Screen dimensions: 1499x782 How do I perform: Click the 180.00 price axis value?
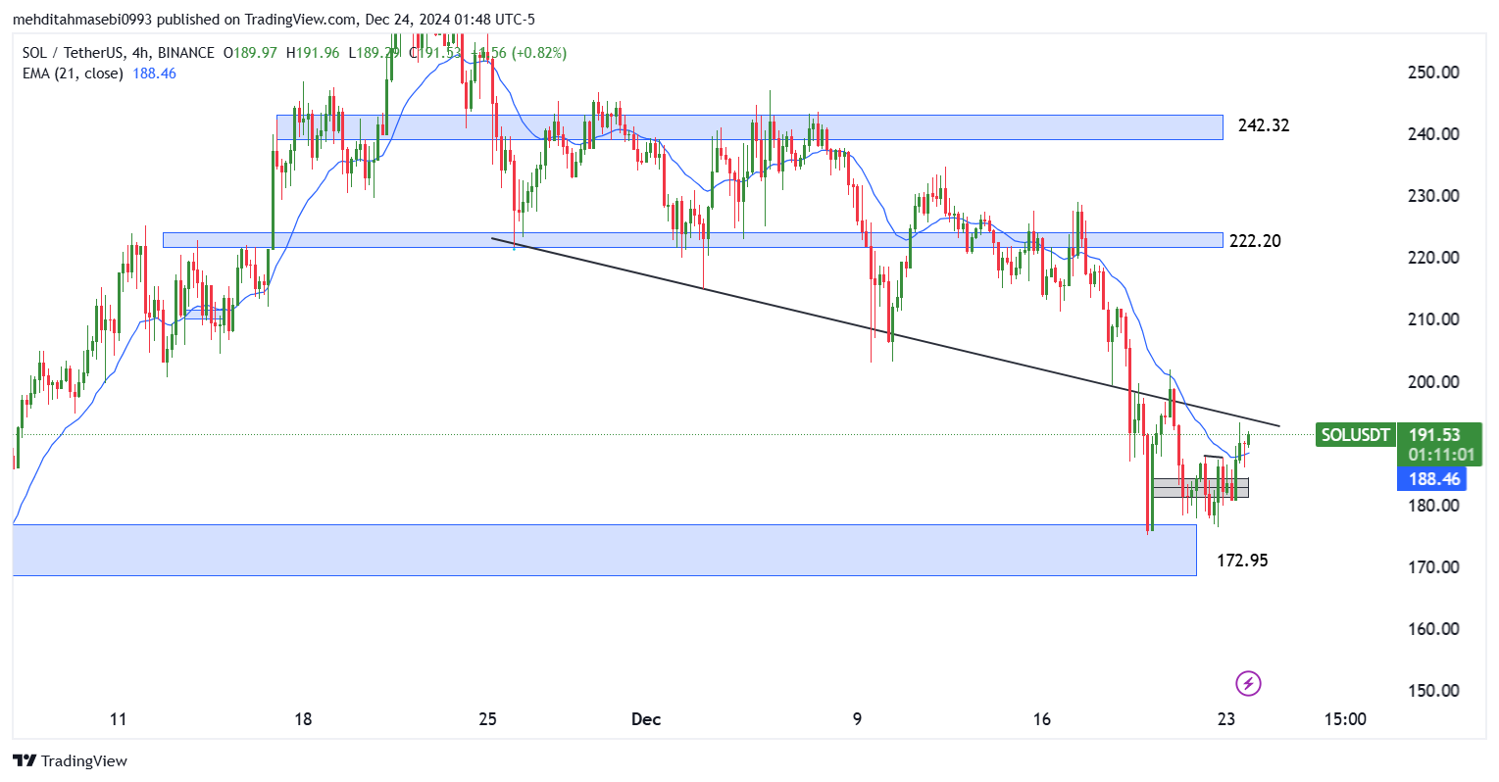coord(1434,506)
